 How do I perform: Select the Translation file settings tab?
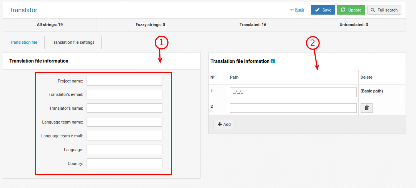[73, 42]
